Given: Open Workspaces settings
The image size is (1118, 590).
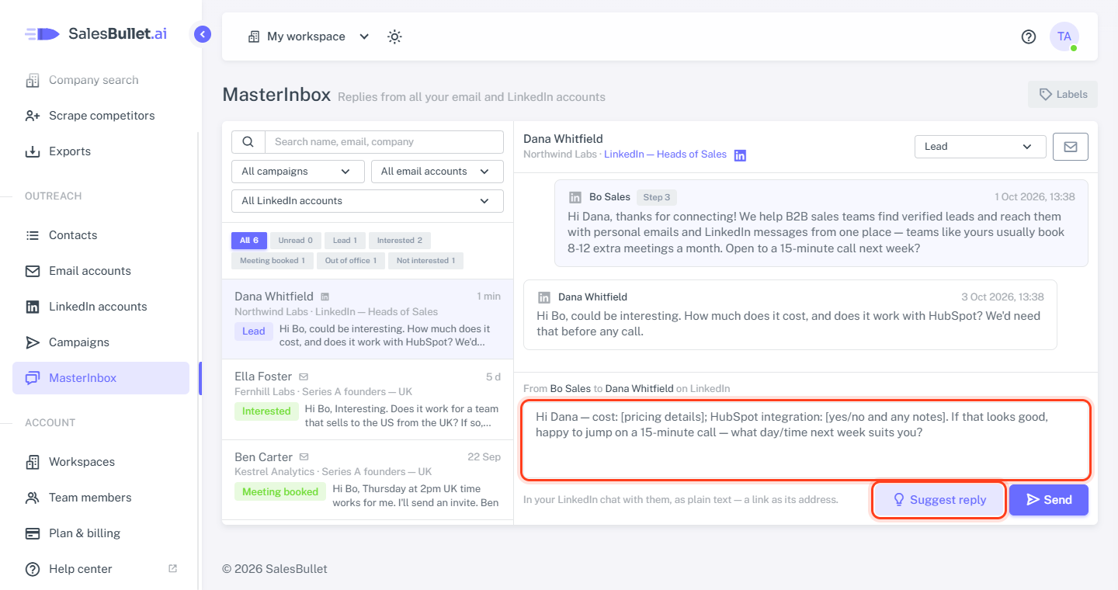Looking at the screenshot, I should [x=101, y=462].
